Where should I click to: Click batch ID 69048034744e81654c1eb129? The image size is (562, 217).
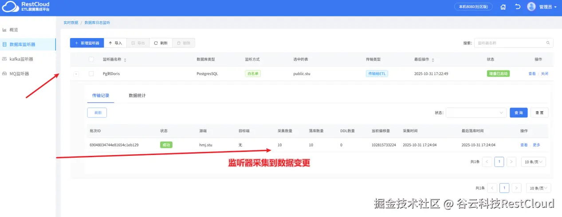pos(114,145)
